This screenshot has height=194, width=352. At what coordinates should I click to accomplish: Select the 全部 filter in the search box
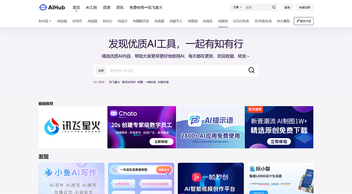point(101,70)
